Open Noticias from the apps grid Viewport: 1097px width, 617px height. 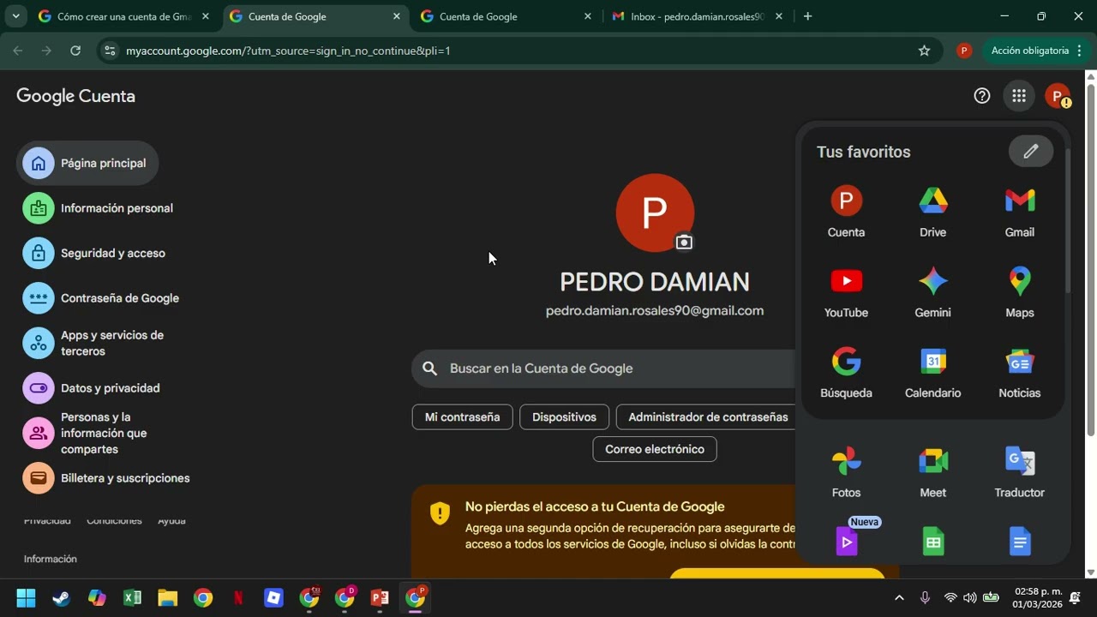1019,374
